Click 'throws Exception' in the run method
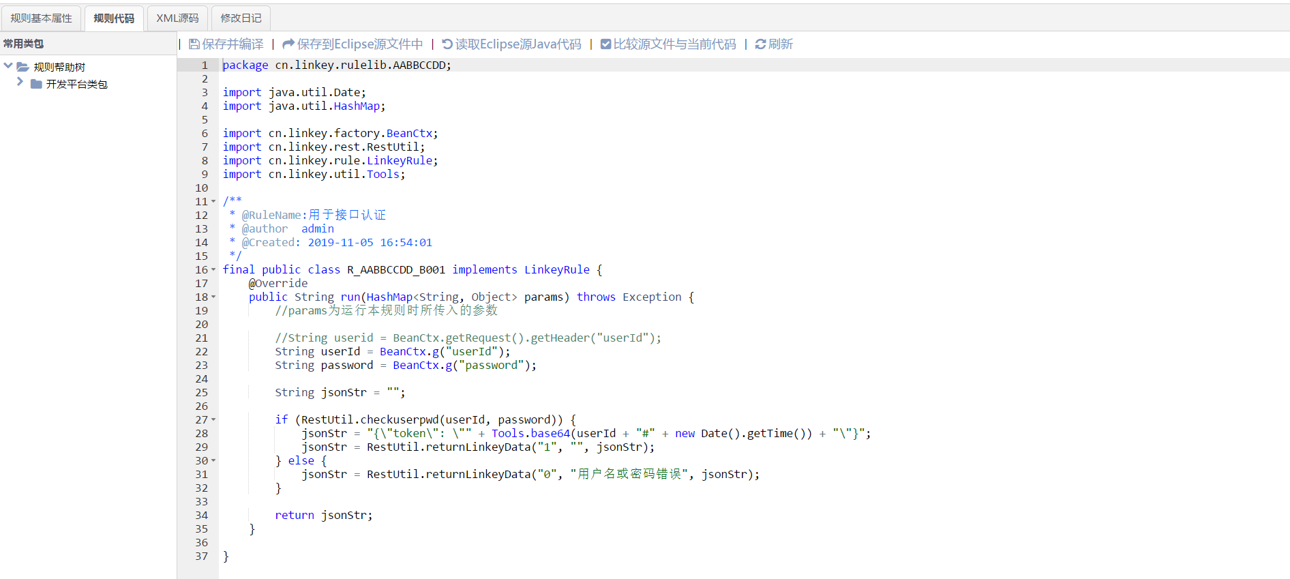 [x=629, y=297]
